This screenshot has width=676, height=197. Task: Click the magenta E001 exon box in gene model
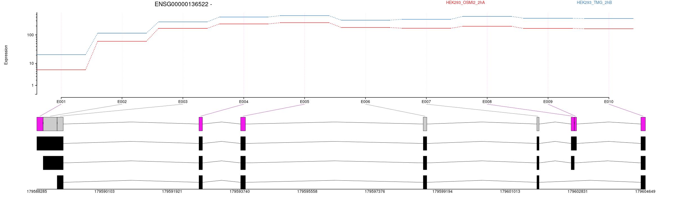tap(40, 124)
